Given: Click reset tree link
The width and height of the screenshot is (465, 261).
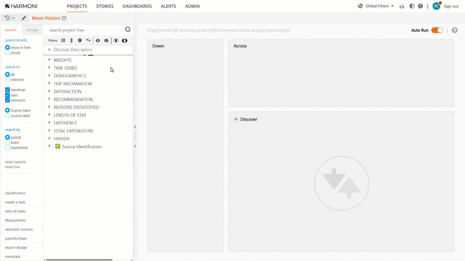Looking at the screenshot, I should [13, 167].
